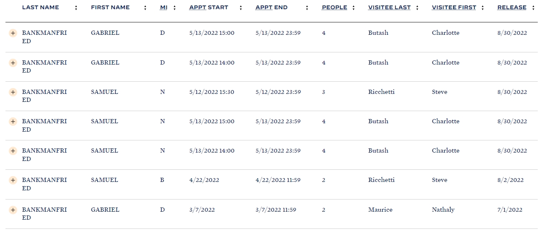Sort by First Name column arrows
This screenshot has height=236, width=547.
point(145,8)
